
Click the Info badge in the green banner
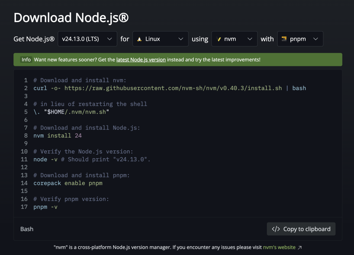(x=26, y=59)
